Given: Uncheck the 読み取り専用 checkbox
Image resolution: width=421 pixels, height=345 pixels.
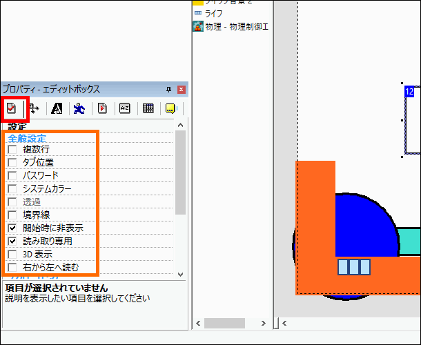Looking at the screenshot, I should (12, 241).
